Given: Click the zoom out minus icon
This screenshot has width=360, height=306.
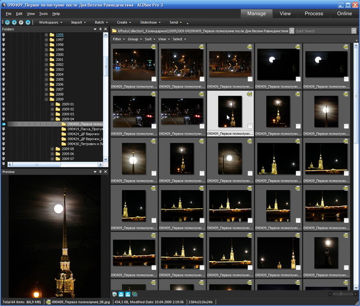Looking at the screenshot, I should click(x=330, y=294).
